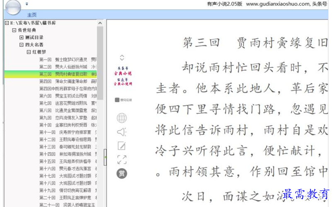This screenshot has width=333, height=207.
Task: Open the round application orb button
Action: (13, 7)
